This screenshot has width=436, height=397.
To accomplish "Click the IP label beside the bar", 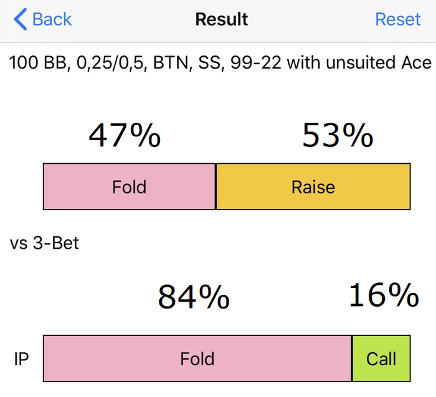I will click(21, 359).
